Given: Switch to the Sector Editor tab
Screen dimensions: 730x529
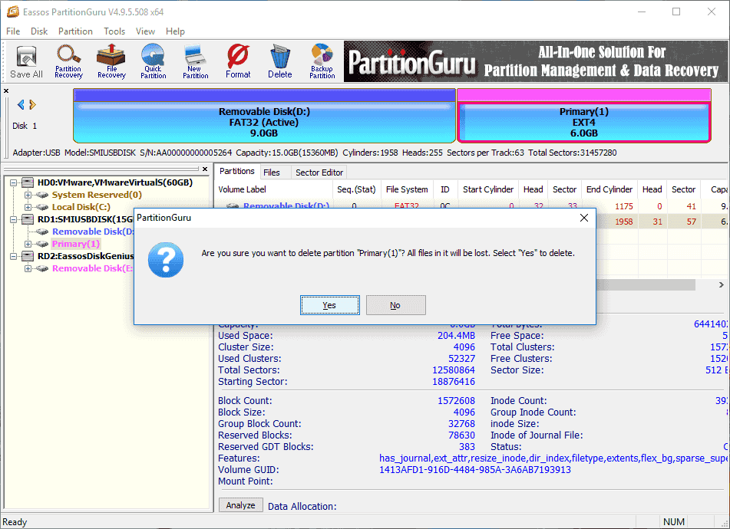Looking at the screenshot, I should (319, 172).
